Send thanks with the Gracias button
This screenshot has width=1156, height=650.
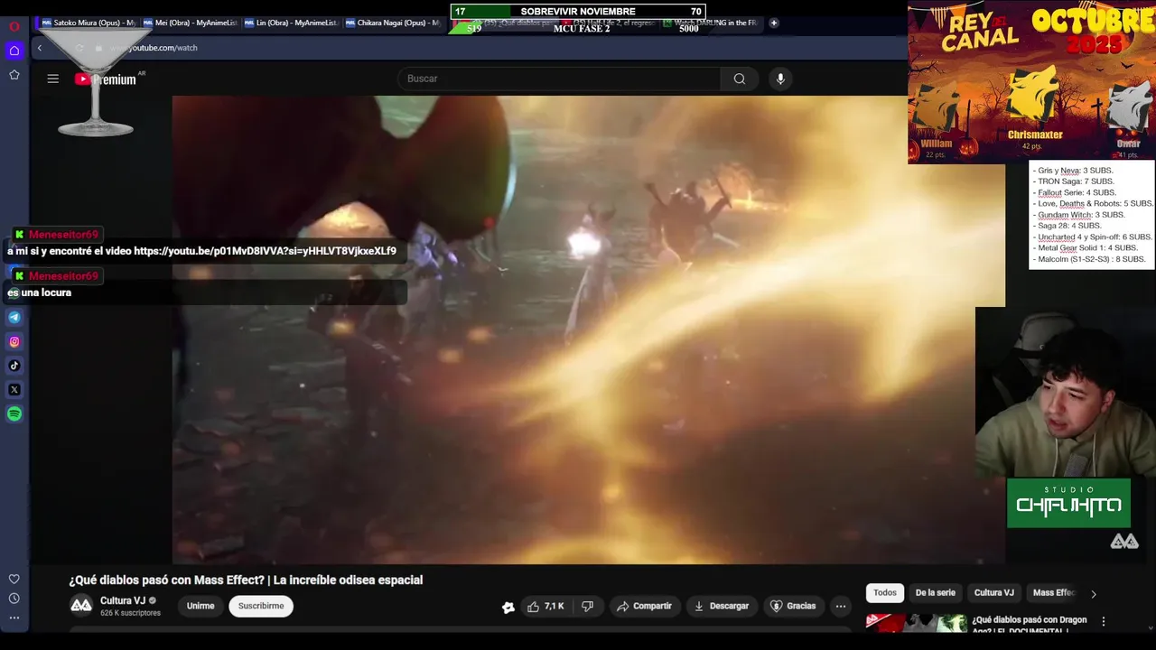coord(792,607)
